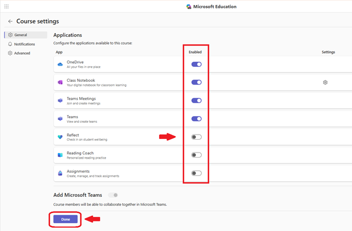This screenshot has width=352, height=231.
Task: Open Class Notebook settings gear
Action: pos(325,82)
